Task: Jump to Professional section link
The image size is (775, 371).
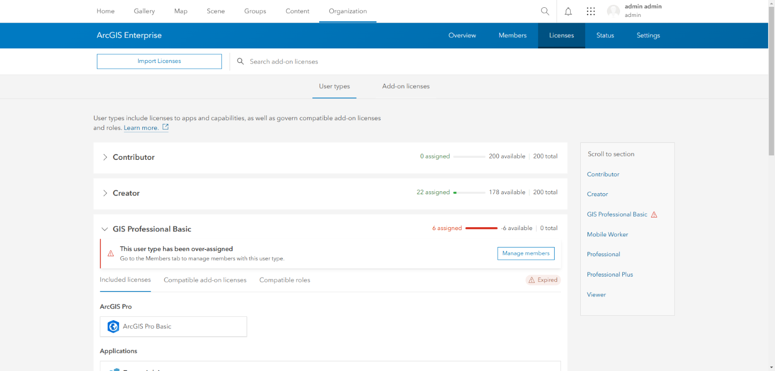Action: [x=604, y=254]
